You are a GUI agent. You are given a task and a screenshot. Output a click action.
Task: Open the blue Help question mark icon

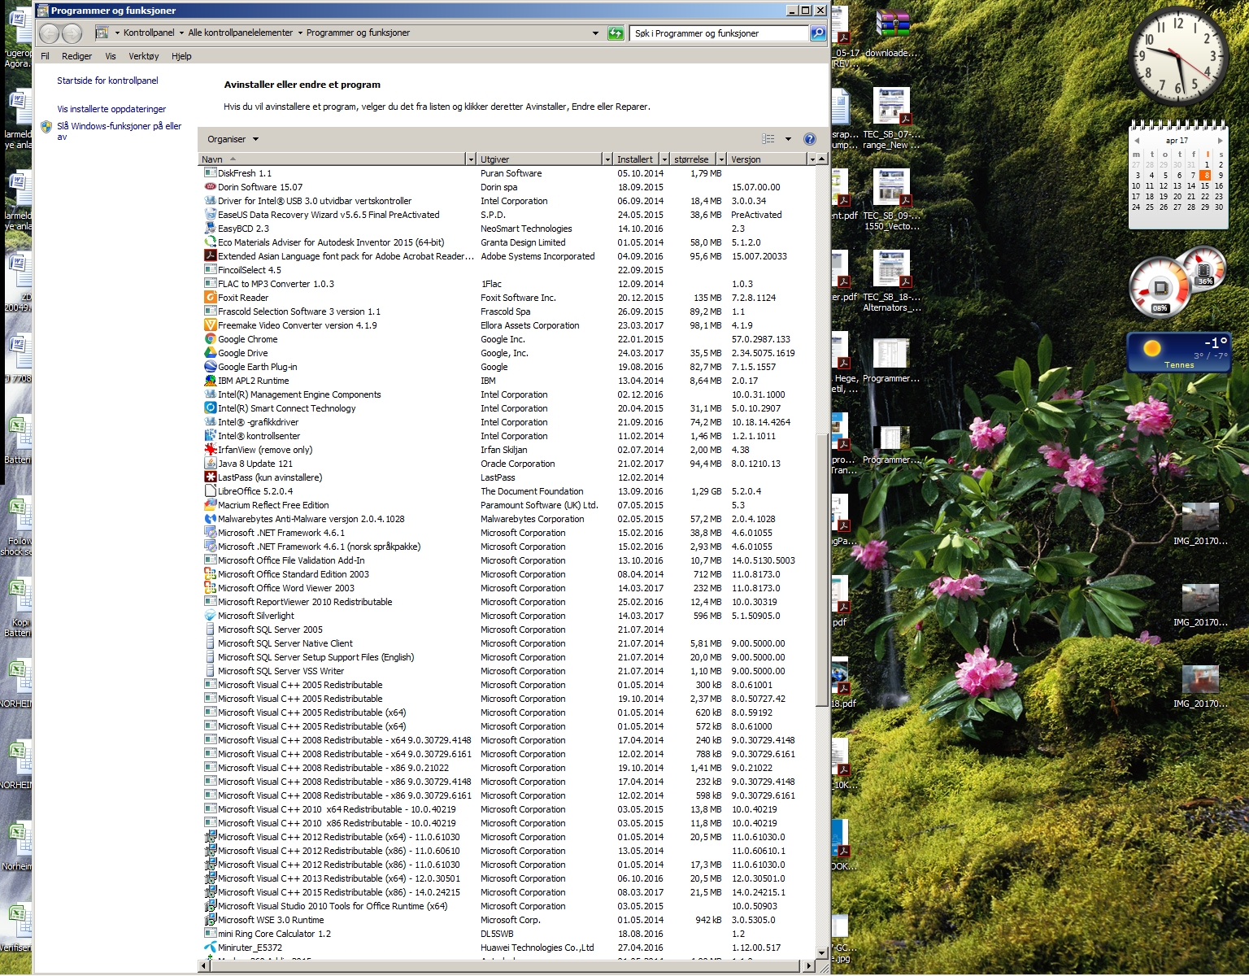pos(810,139)
